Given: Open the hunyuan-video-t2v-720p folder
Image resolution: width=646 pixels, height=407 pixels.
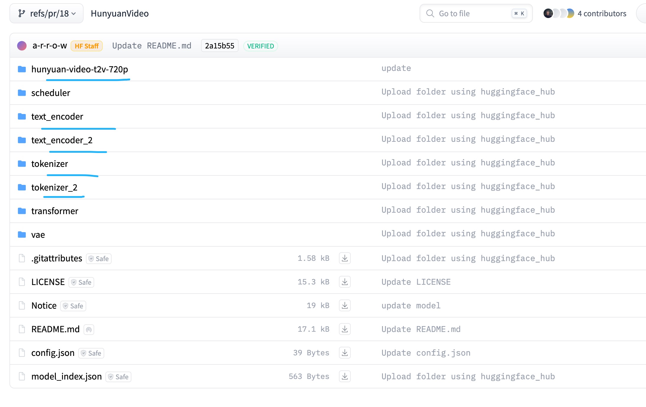Looking at the screenshot, I should [79, 69].
